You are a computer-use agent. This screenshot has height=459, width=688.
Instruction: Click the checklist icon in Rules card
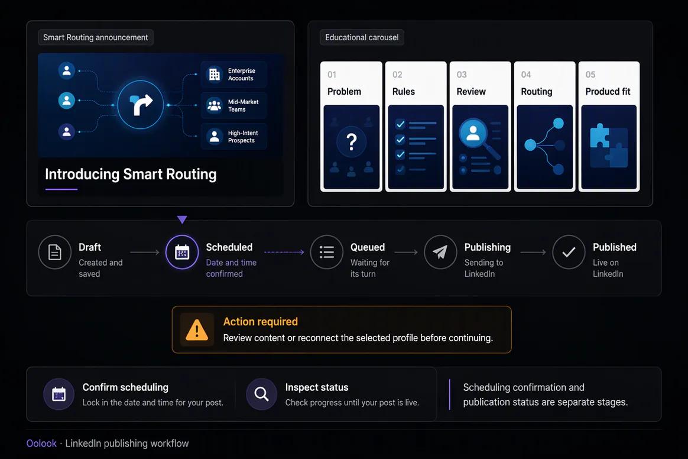tap(416, 147)
